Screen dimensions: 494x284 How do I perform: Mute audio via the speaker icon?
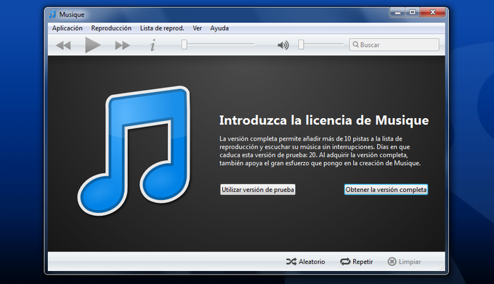[x=283, y=45]
